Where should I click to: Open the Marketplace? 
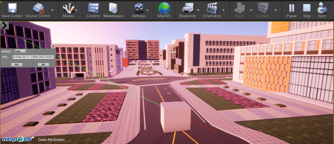[x=113, y=8]
